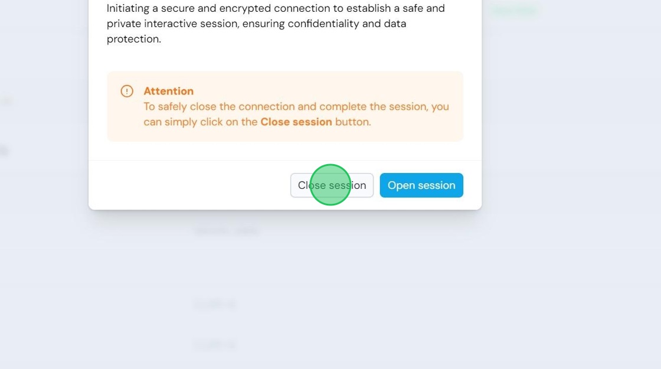Click the 'To safely close the connection' message
The width and height of the screenshot is (661, 369).
[x=296, y=115]
